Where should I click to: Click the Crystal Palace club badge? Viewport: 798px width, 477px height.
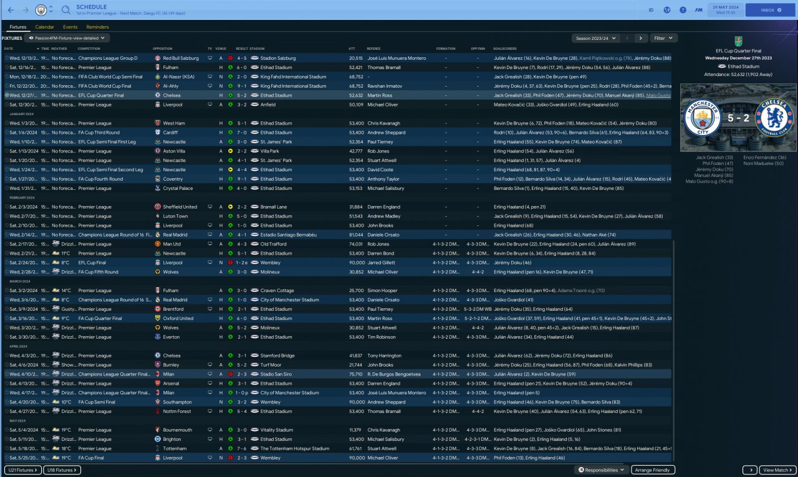click(158, 189)
